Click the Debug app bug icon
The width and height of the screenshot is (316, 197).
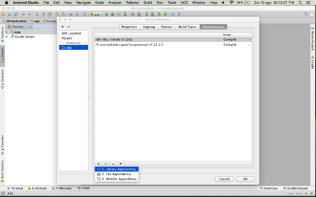[113, 14]
